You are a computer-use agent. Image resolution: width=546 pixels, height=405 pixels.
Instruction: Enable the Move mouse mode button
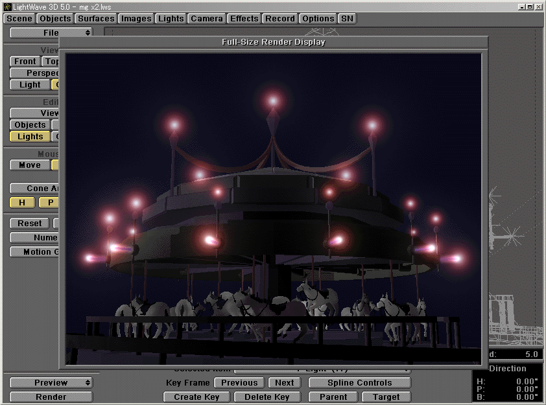pyautogui.click(x=29, y=165)
